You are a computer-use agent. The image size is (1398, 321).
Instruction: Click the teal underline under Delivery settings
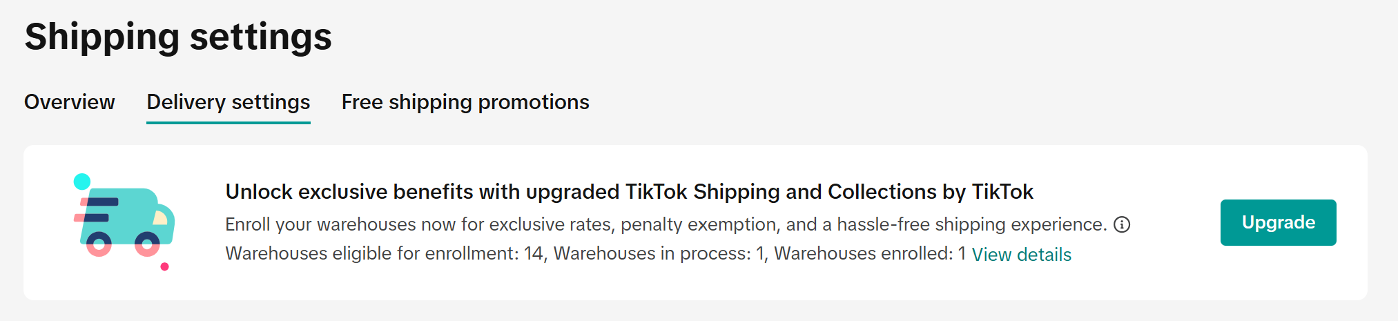(x=229, y=123)
